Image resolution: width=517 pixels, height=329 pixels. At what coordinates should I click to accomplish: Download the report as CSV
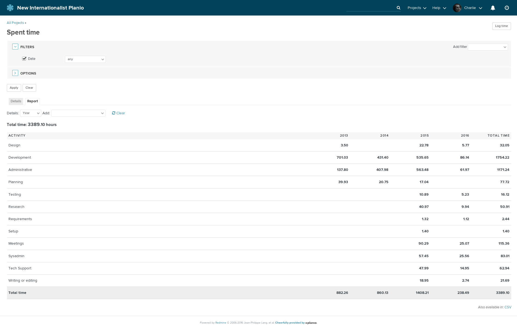508,307
